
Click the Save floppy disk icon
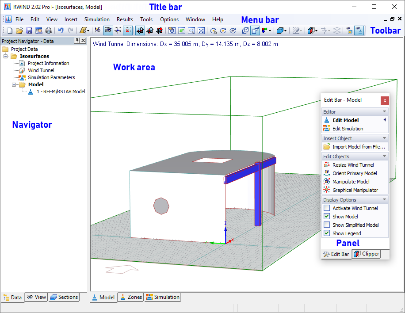click(x=29, y=31)
